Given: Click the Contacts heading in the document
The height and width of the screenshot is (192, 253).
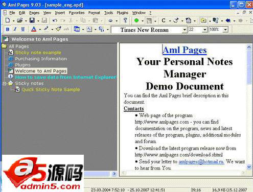Looking at the screenshot, I should coord(134,109).
